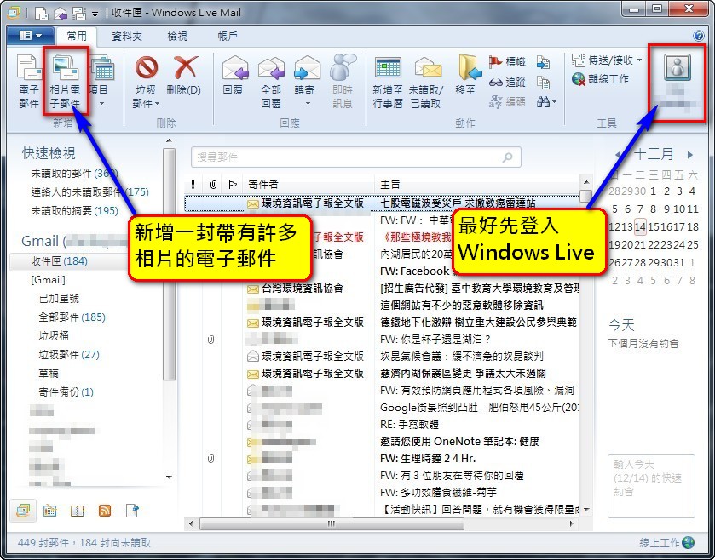Expand the Items dropdown arrow
Screen dimensions: 715x560
click(101, 104)
